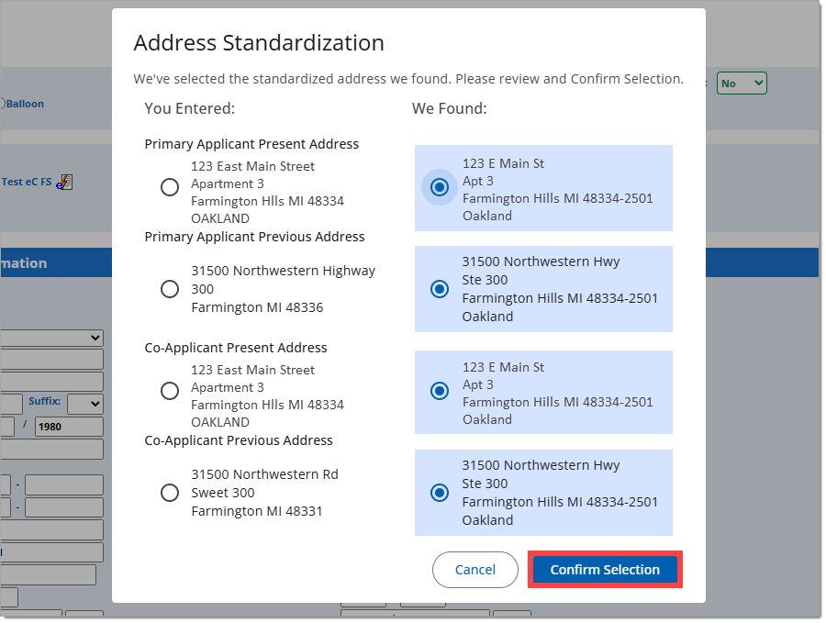Choose the entered Primary Applicant Previous Address radio
This screenshot has width=826, height=623.
(x=170, y=289)
